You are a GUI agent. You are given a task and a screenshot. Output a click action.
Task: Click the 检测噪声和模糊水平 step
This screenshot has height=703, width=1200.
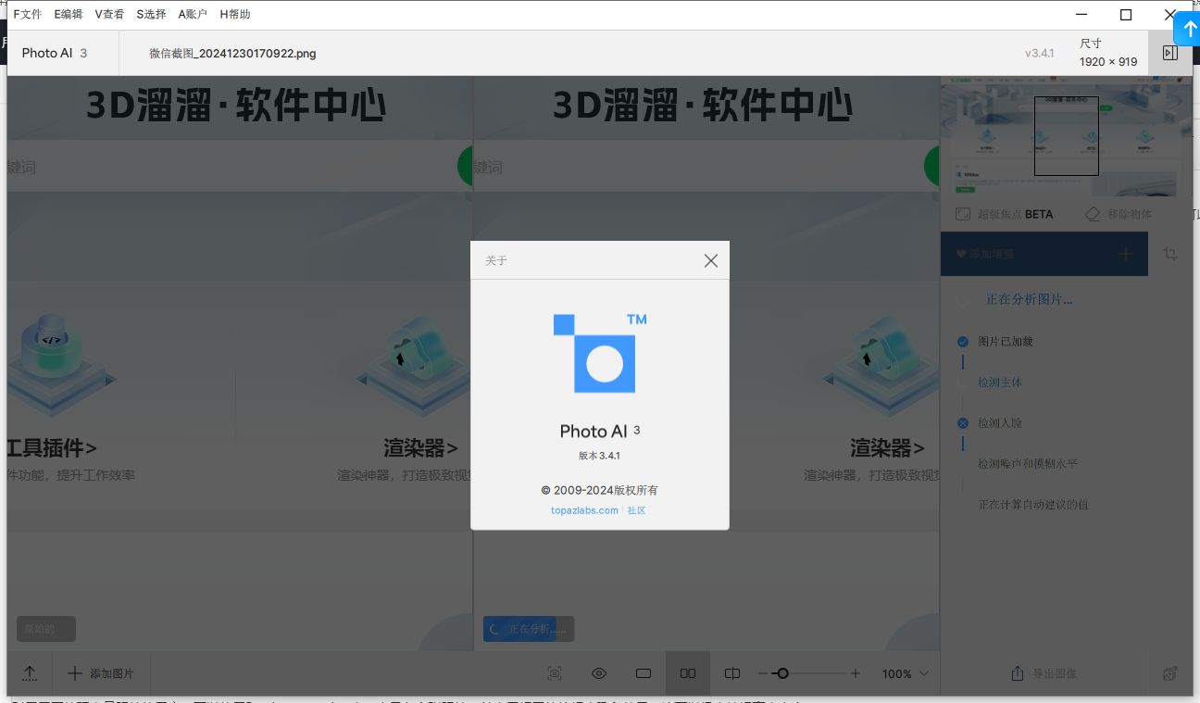(x=1028, y=464)
